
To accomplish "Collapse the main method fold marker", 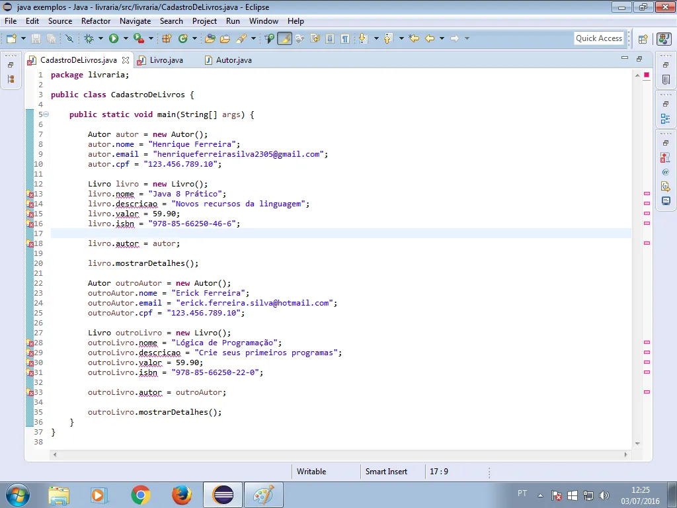I will (x=46, y=114).
